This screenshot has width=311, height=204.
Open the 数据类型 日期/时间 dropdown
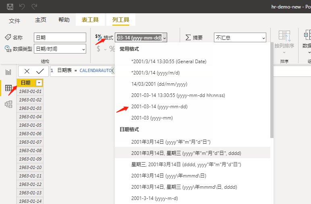(60, 49)
